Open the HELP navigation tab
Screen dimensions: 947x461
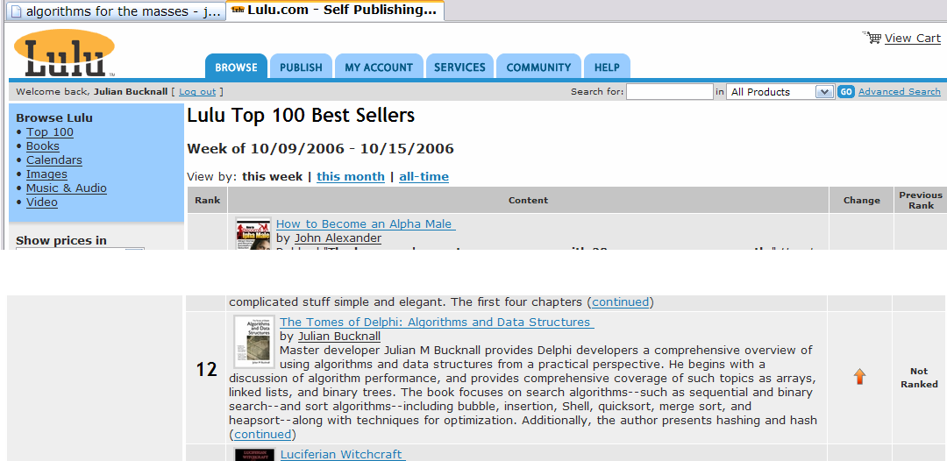click(x=607, y=67)
